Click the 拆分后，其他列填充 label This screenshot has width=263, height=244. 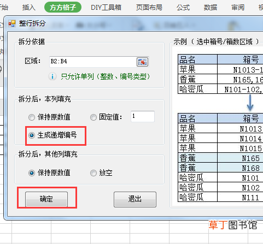pyautogui.click(x=48, y=154)
